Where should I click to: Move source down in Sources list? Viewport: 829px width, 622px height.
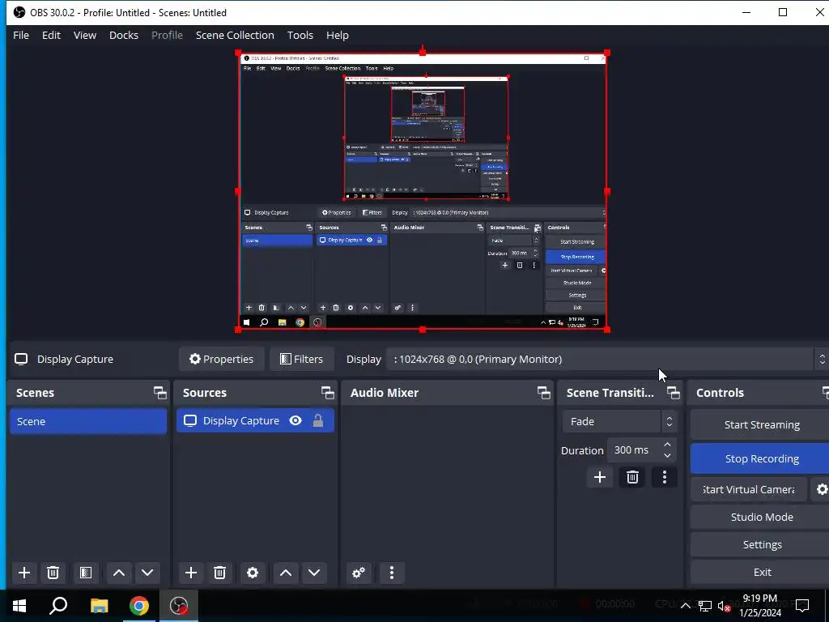[x=314, y=573]
